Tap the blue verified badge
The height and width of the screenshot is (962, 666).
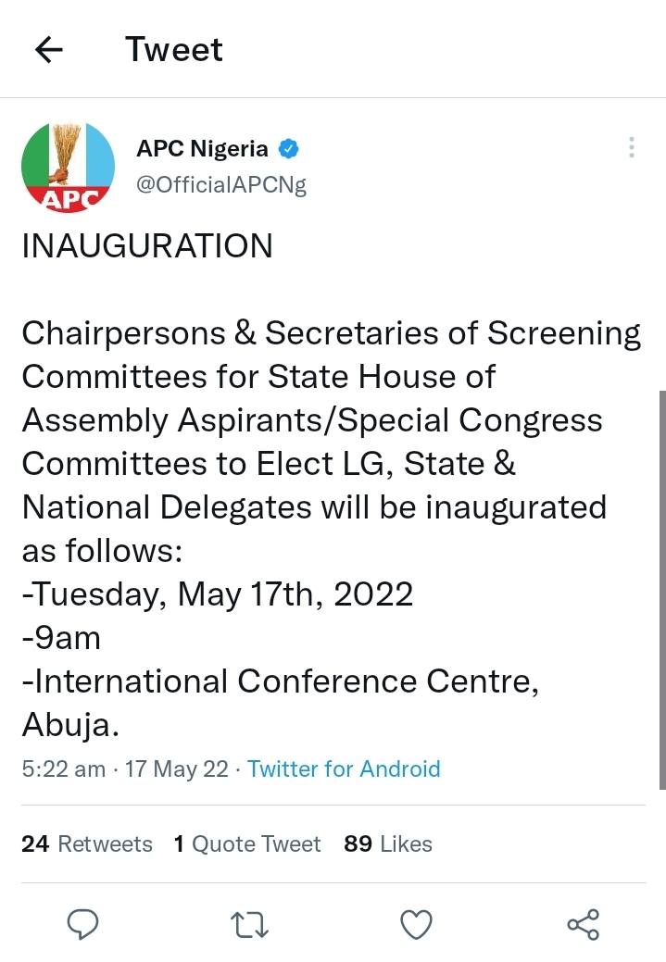point(289,149)
